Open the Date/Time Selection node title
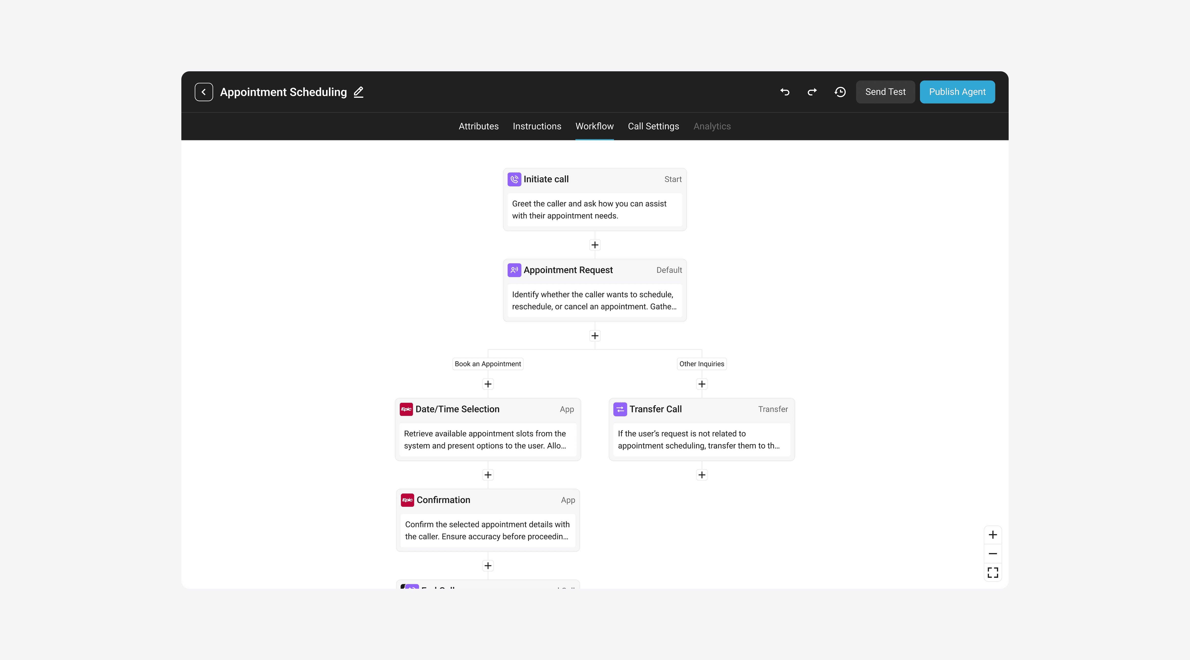The image size is (1190, 660). pyautogui.click(x=457, y=409)
